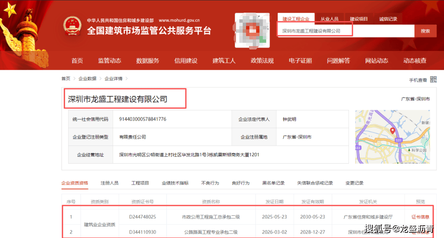Click registration type 有限责任公司
Image resolution: width=444 pixels, height=238 pixels.
click(x=132, y=137)
